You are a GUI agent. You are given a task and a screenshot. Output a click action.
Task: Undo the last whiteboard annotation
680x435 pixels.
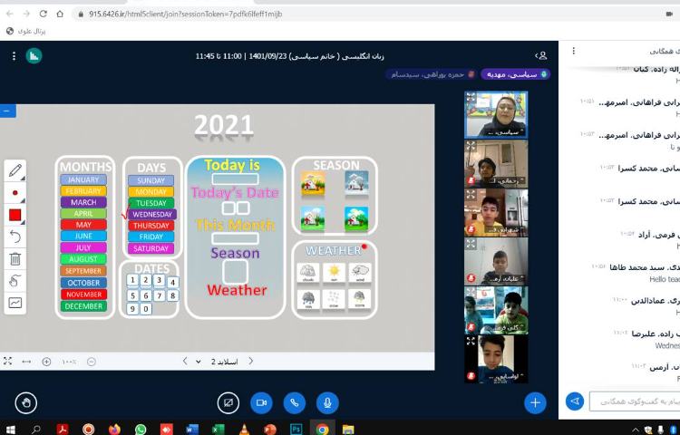pos(15,237)
